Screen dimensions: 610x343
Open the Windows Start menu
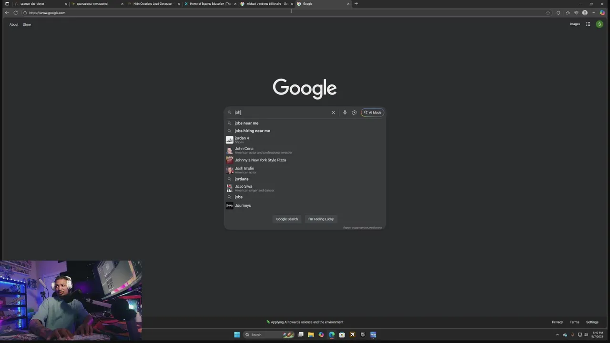[237, 334]
